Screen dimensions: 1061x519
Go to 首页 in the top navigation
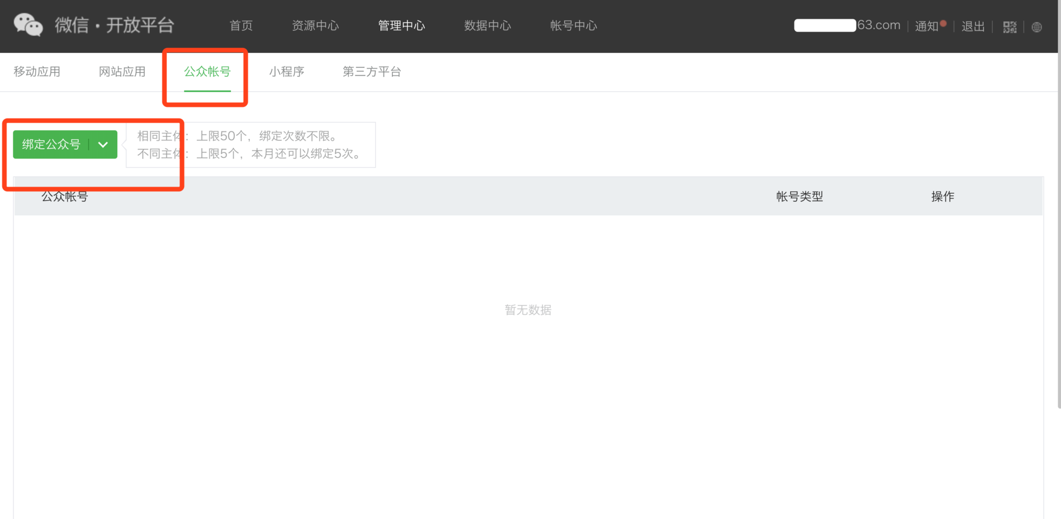click(241, 25)
